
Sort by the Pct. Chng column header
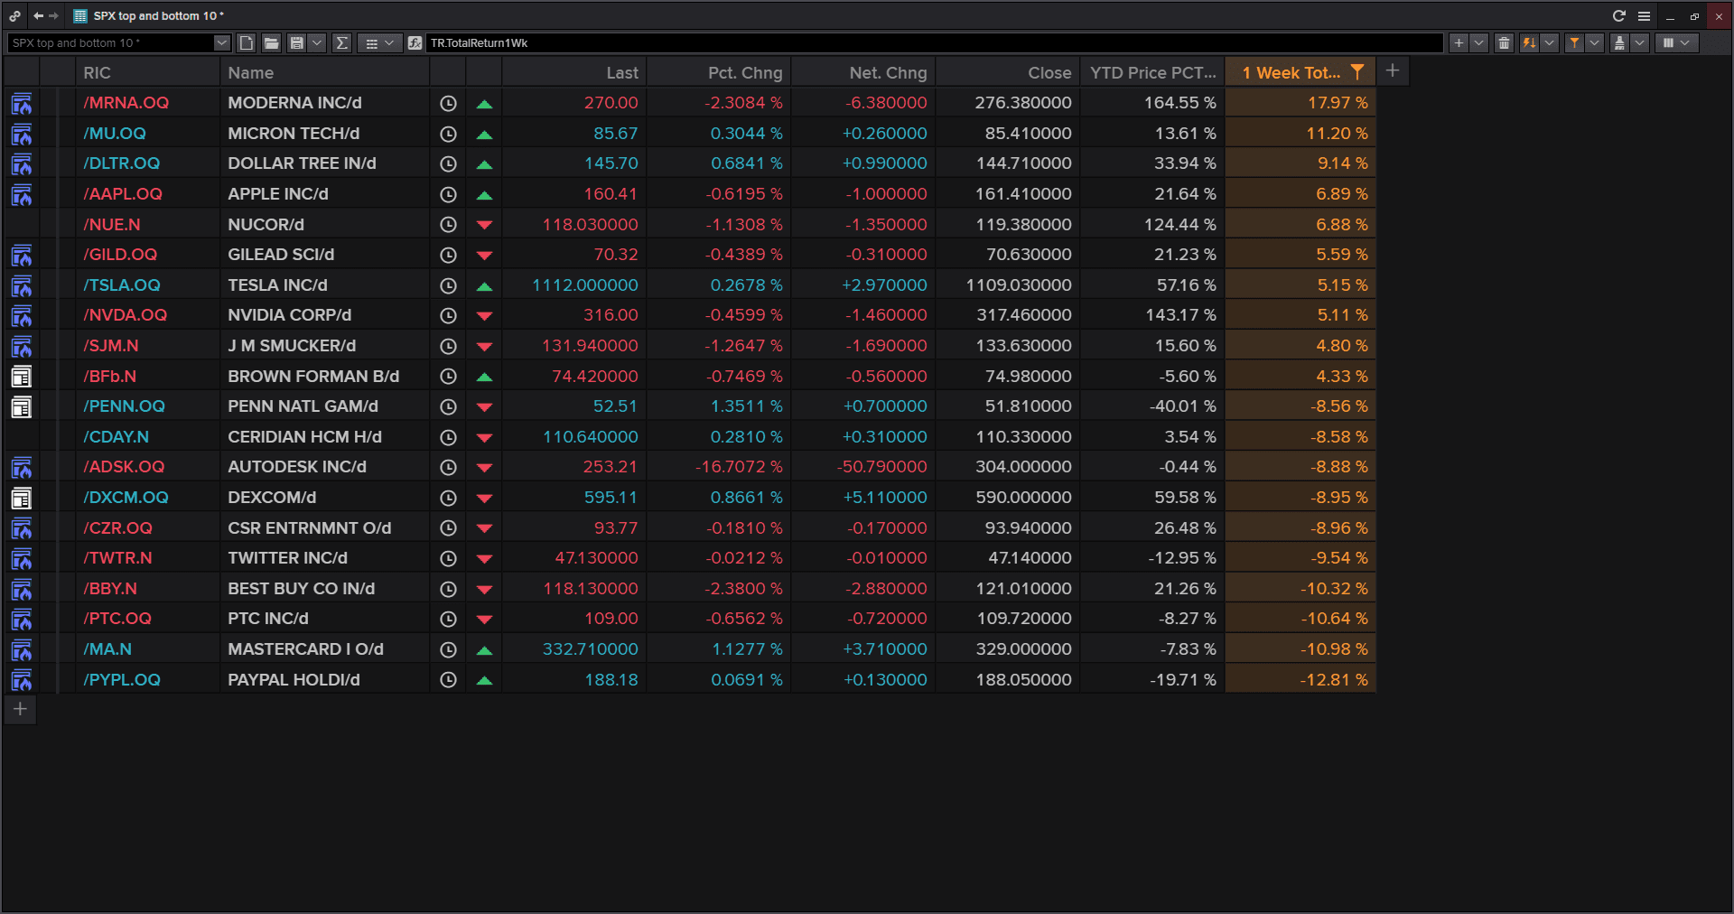tap(718, 72)
